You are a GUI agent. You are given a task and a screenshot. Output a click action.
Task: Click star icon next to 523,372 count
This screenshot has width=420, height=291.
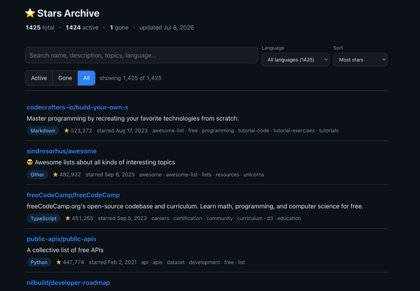pyautogui.click(x=67, y=130)
